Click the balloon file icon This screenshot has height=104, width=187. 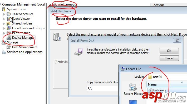click(150, 90)
